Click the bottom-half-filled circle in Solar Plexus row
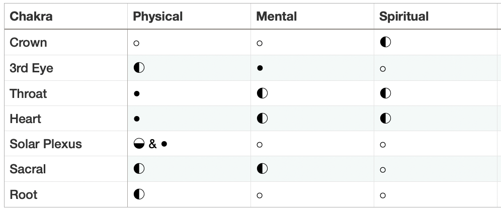Image resolution: width=501 pixels, height=215 pixels. click(x=139, y=144)
